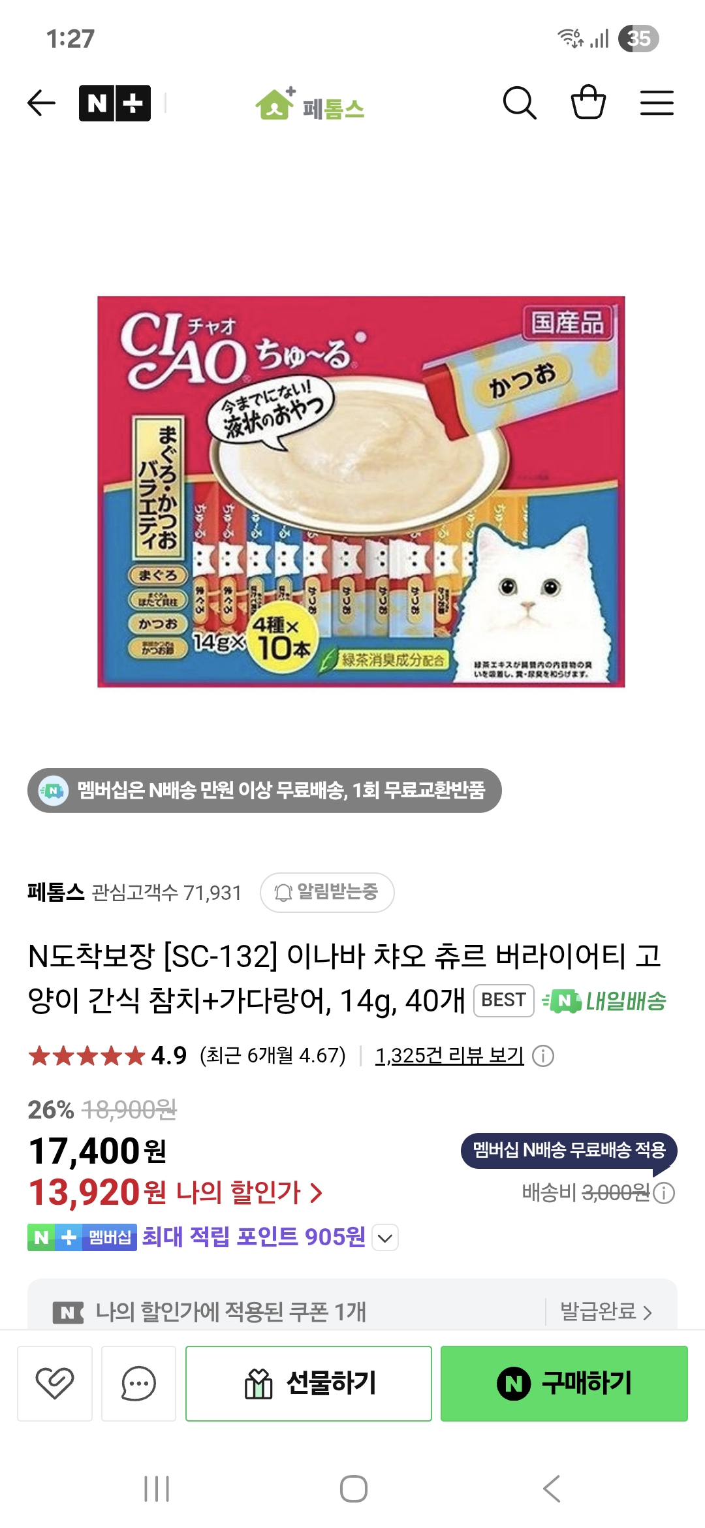The width and height of the screenshot is (705, 1528).
Task: Click the review info icon
Action: click(543, 1056)
